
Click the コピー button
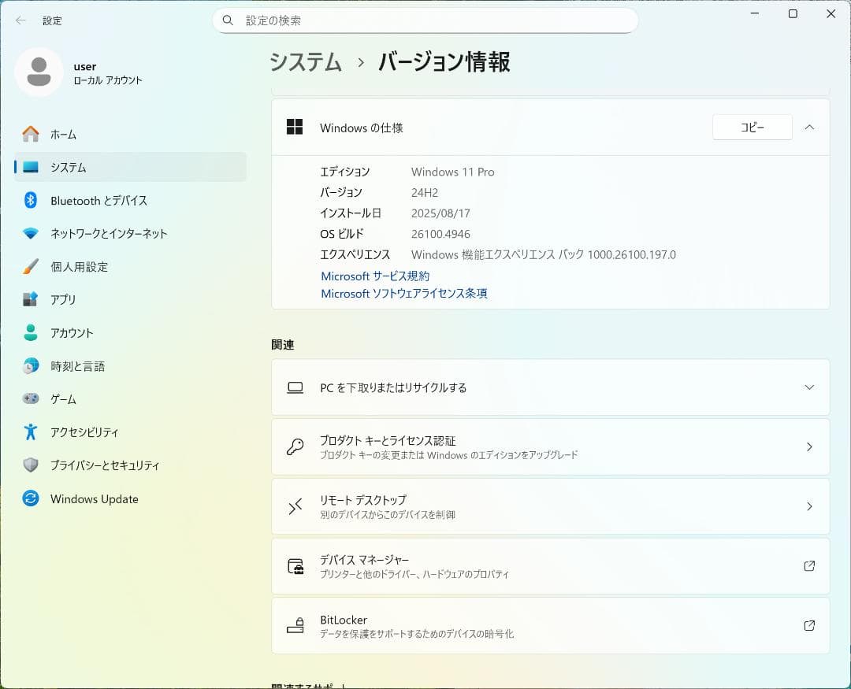pyautogui.click(x=752, y=127)
